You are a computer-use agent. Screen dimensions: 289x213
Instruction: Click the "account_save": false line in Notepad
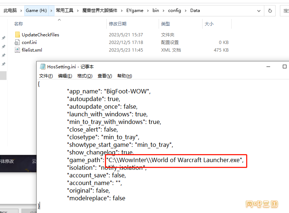[97, 175]
